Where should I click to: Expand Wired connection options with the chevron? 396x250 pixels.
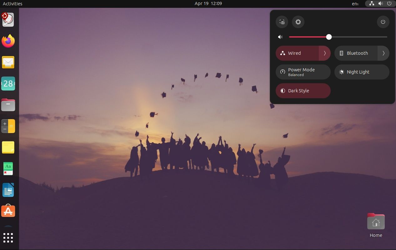click(325, 53)
